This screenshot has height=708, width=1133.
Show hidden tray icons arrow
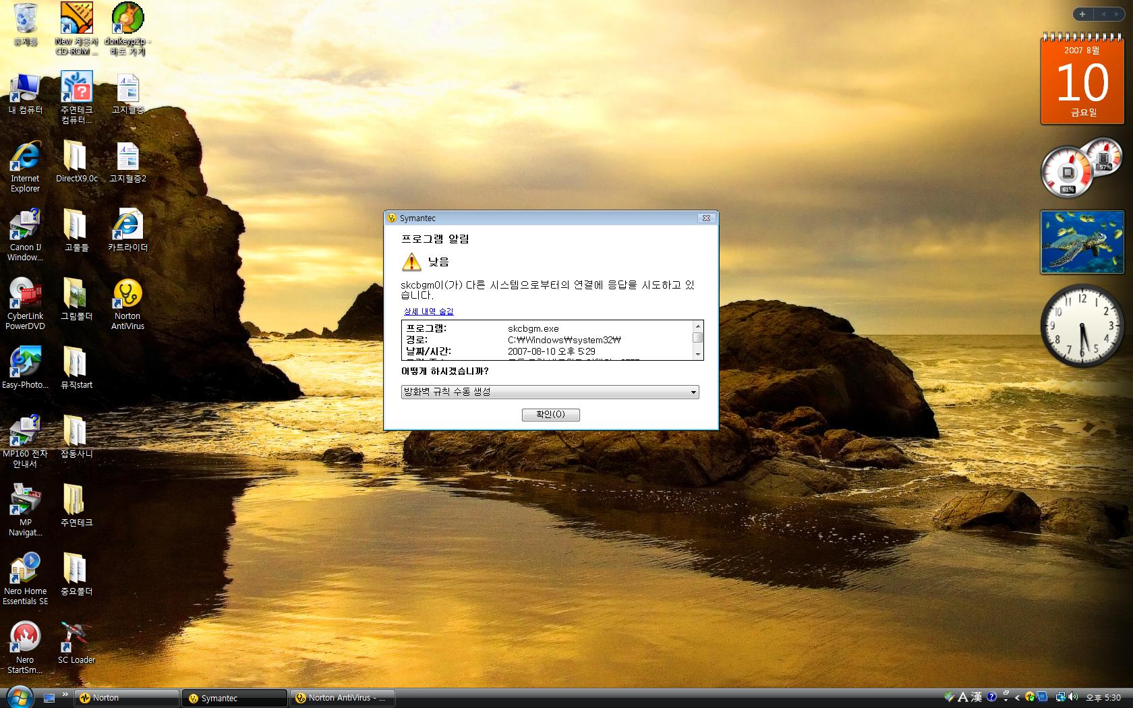[x=1017, y=697]
